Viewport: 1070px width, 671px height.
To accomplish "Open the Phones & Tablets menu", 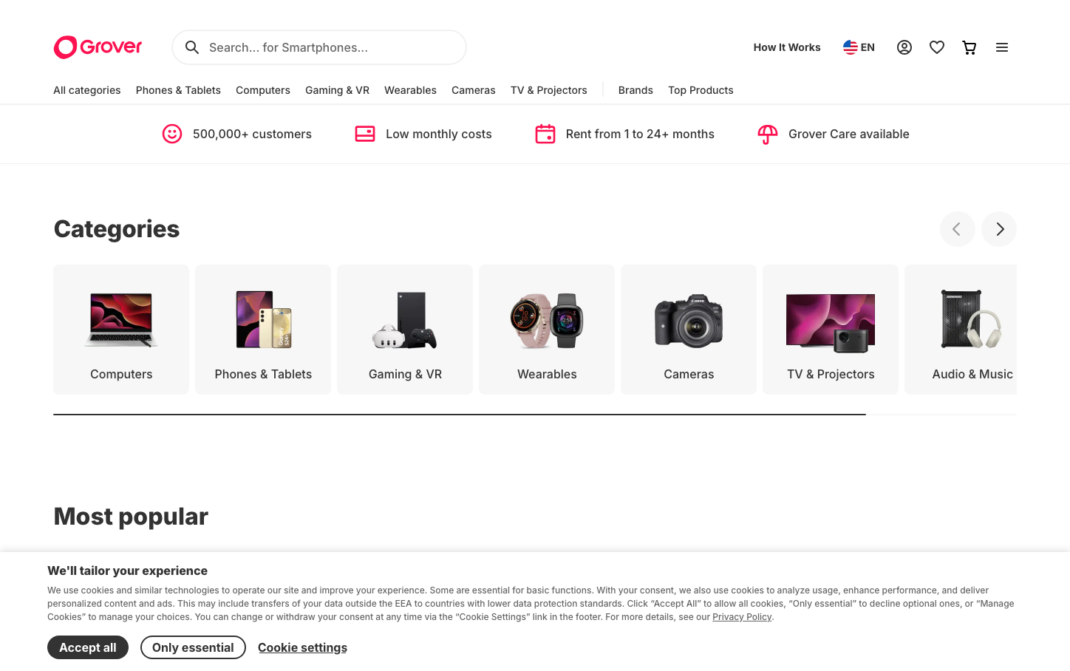I will click(x=178, y=90).
